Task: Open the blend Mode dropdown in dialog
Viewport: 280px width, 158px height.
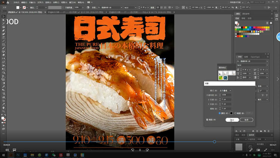Action: (x=227, y=90)
